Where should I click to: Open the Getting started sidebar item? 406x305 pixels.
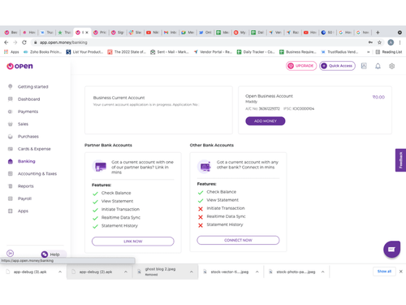click(x=32, y=87)
